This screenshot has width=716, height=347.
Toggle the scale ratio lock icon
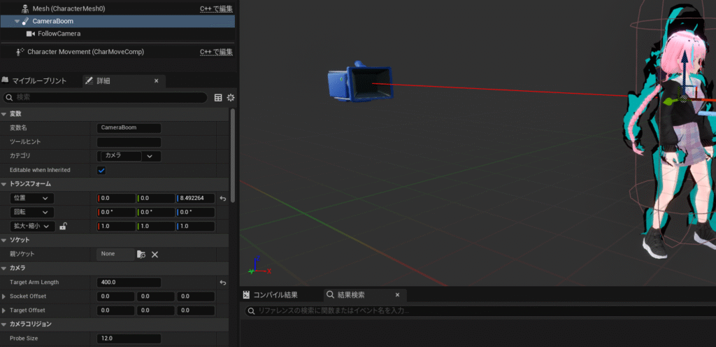pyautogui.click(x=63, y=226)
